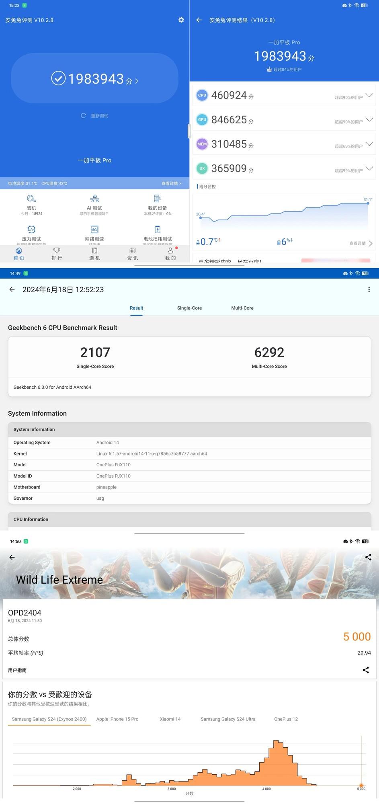The height and width of the screenshot is (804, 379).
Task: Select Geekbench Single-Core tab
Action: pos(189,308)
